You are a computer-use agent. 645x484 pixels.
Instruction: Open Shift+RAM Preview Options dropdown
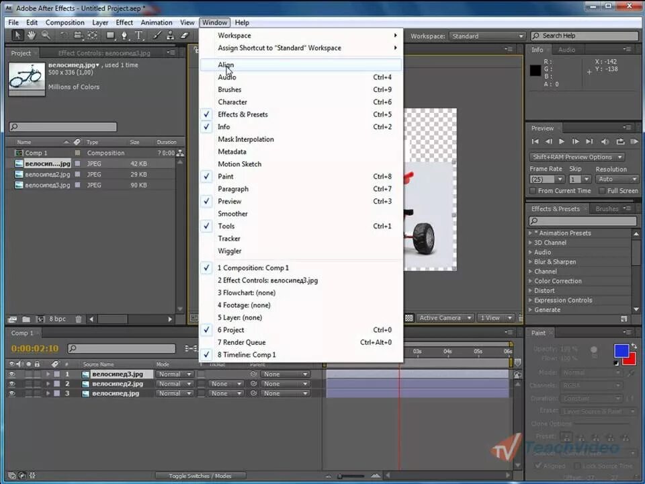pos(577,157)
